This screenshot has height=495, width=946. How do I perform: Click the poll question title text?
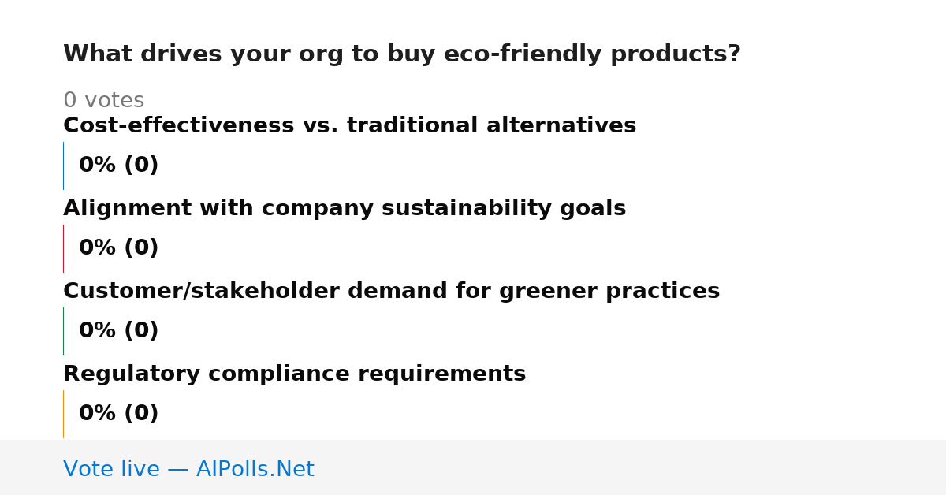tap(402, 54)
